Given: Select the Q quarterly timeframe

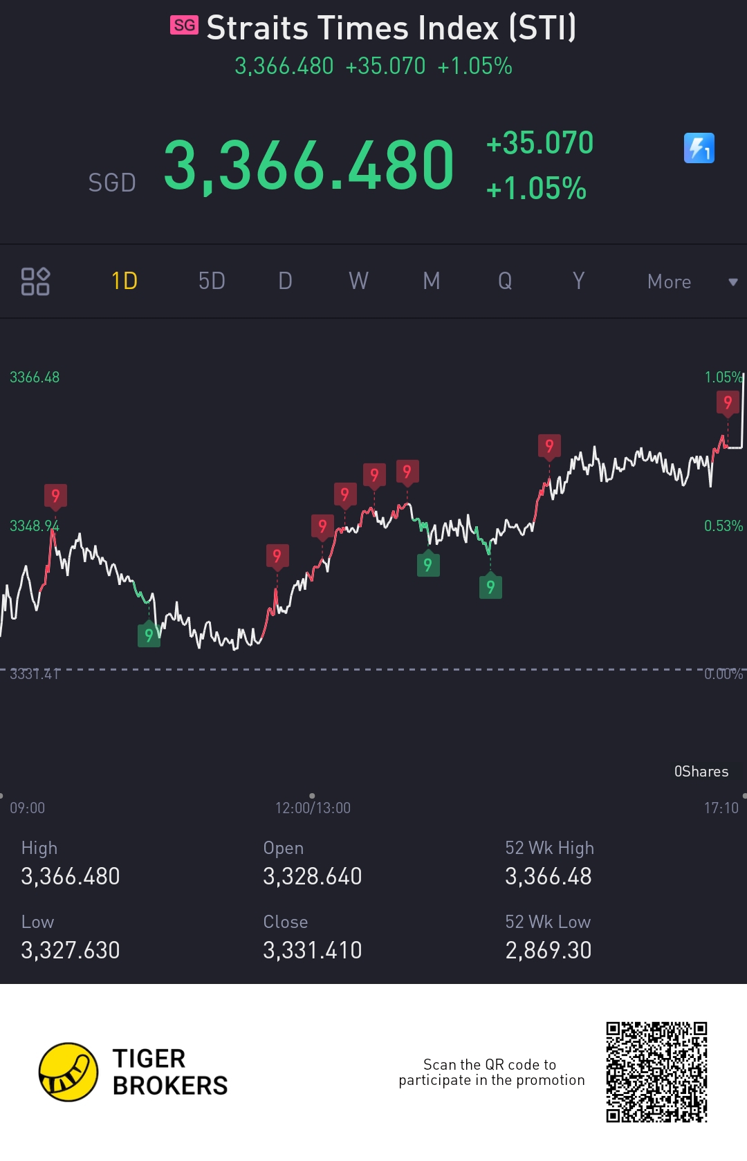Looking at the screenshot, I should [x=505, y=281].
